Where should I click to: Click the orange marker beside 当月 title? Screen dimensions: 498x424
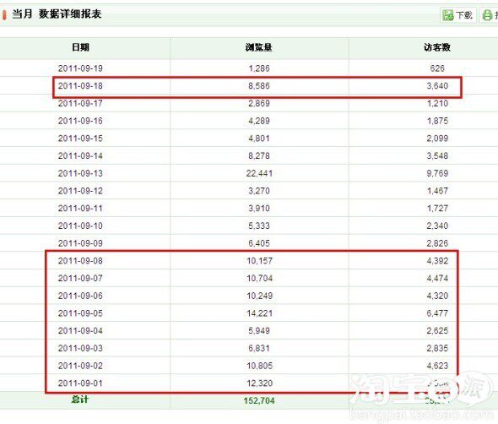click(4, 14)
